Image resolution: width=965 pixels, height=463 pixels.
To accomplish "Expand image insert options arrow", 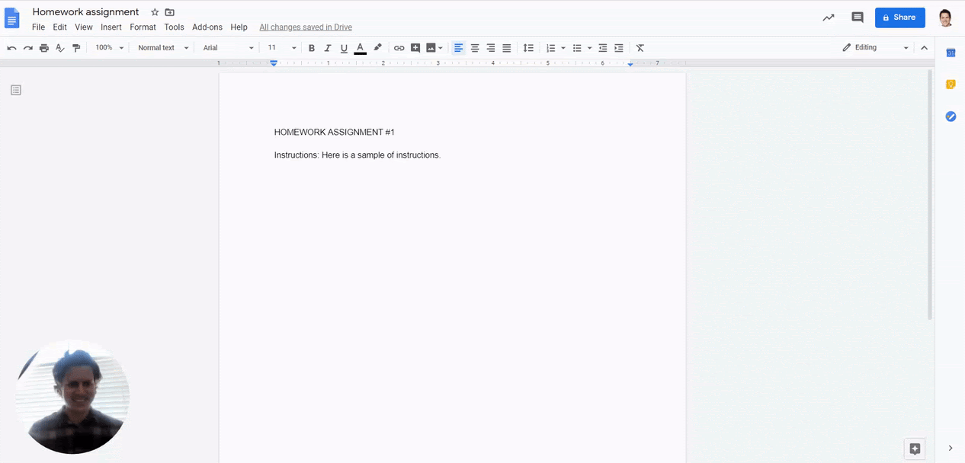I will pyautogui.click(x=441, y=48).
